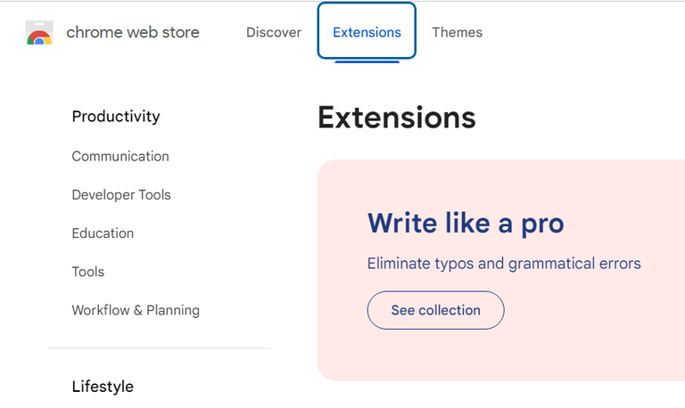Select the Lifestyle category heading
Screen dimensions: 685x408
tap(103, 387)
